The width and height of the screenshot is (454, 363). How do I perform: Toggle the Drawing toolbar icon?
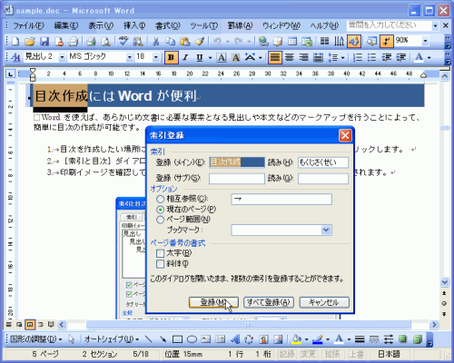point(354,41)
